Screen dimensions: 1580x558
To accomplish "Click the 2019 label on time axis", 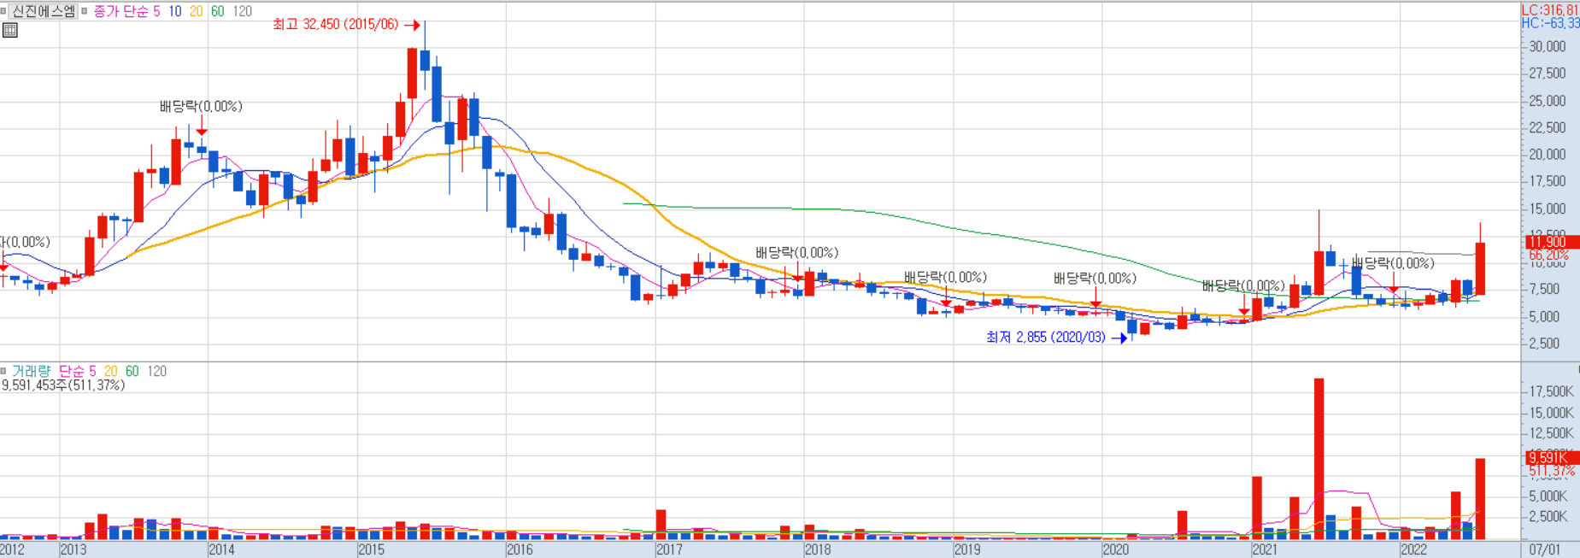I will (x=967, y=549).
